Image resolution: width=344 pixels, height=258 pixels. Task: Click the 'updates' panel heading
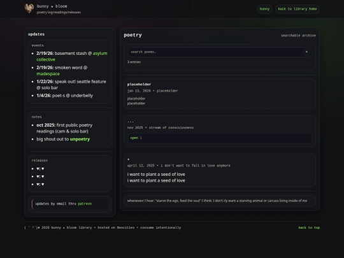pyautogui.click(x=36, y=34)
